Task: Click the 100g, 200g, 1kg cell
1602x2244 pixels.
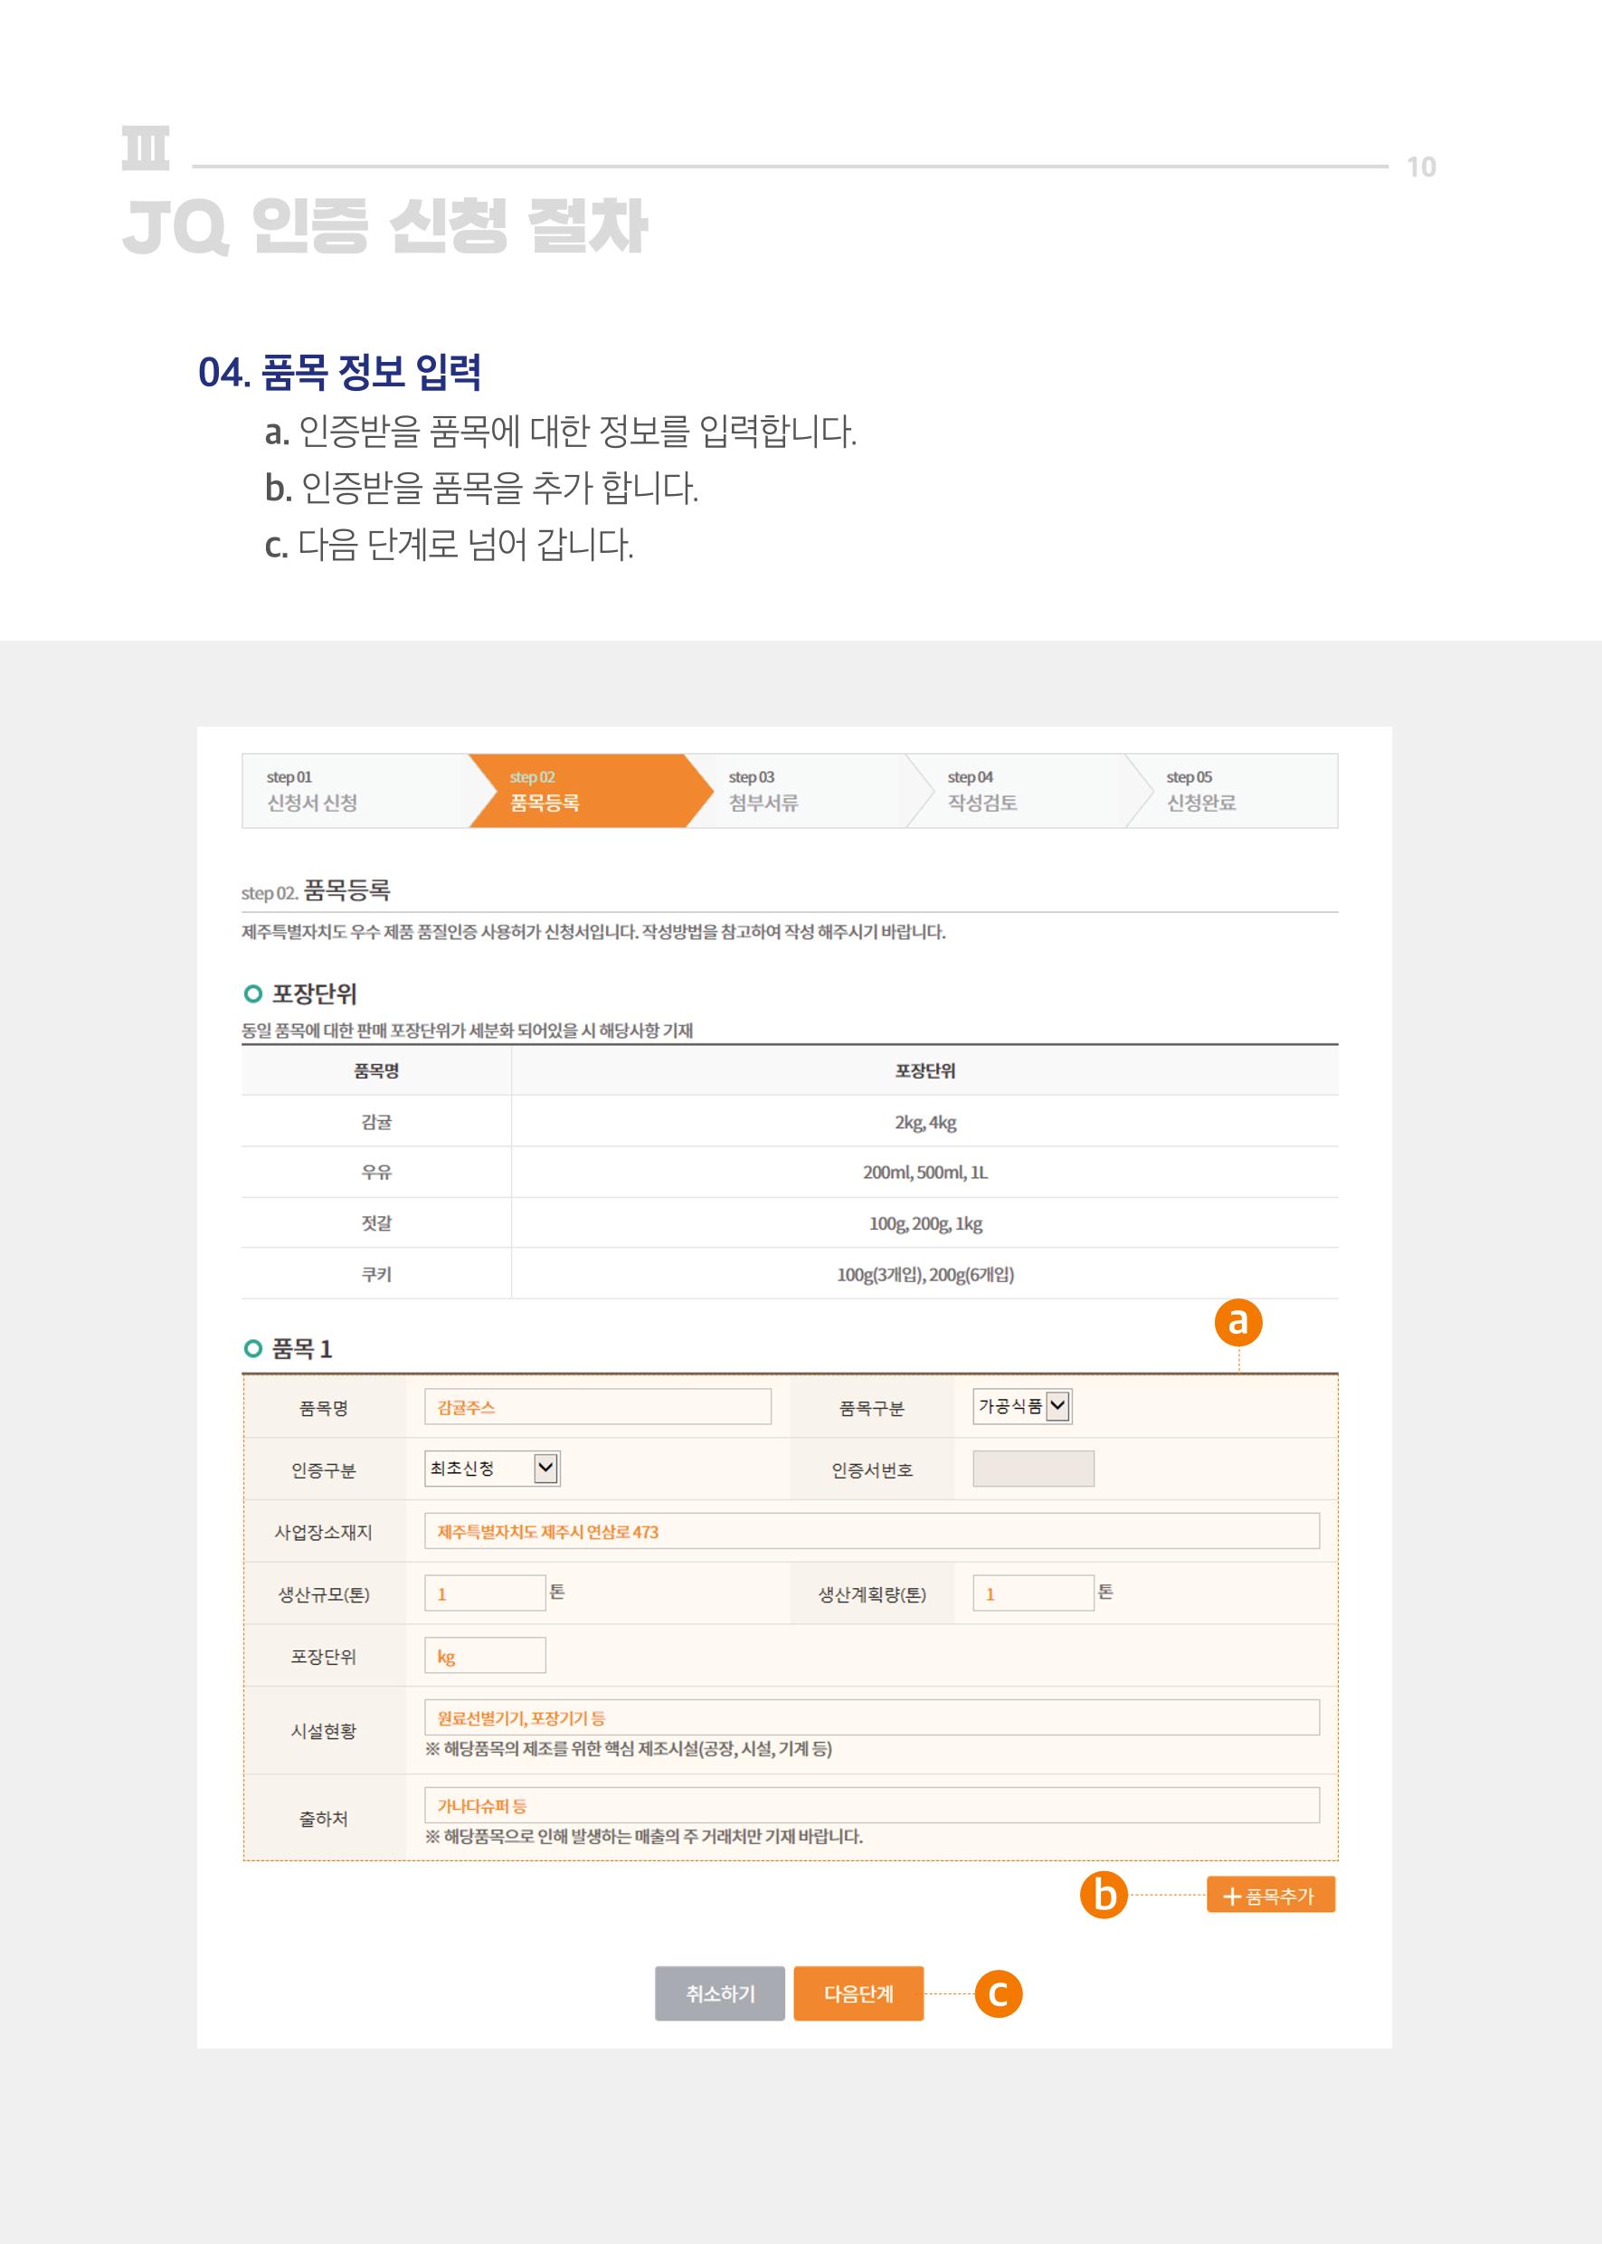Action: point(925,1222)
